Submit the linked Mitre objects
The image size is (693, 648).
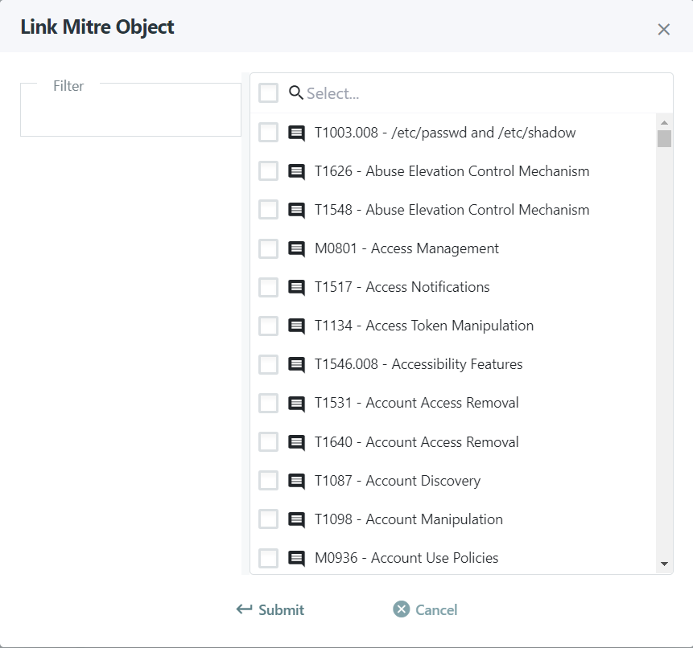click(x=270, y=609)
